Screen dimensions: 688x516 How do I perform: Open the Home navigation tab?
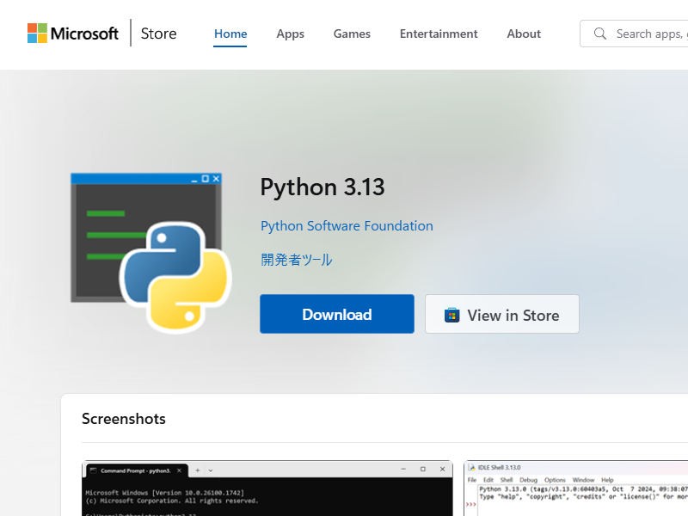[230, 34]
